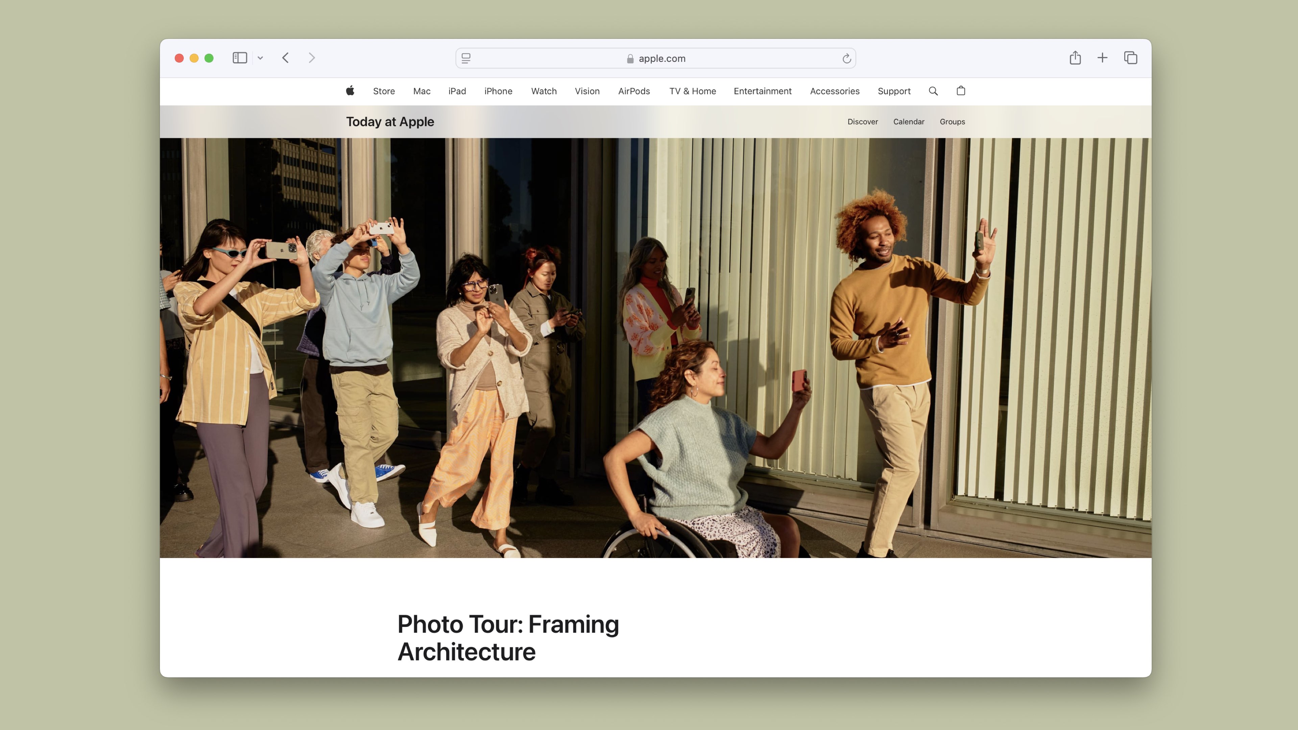The width and height of the screenshot is (1298, 730).
Task: Open a new tab with plus icon
Action: (1103, 58)
